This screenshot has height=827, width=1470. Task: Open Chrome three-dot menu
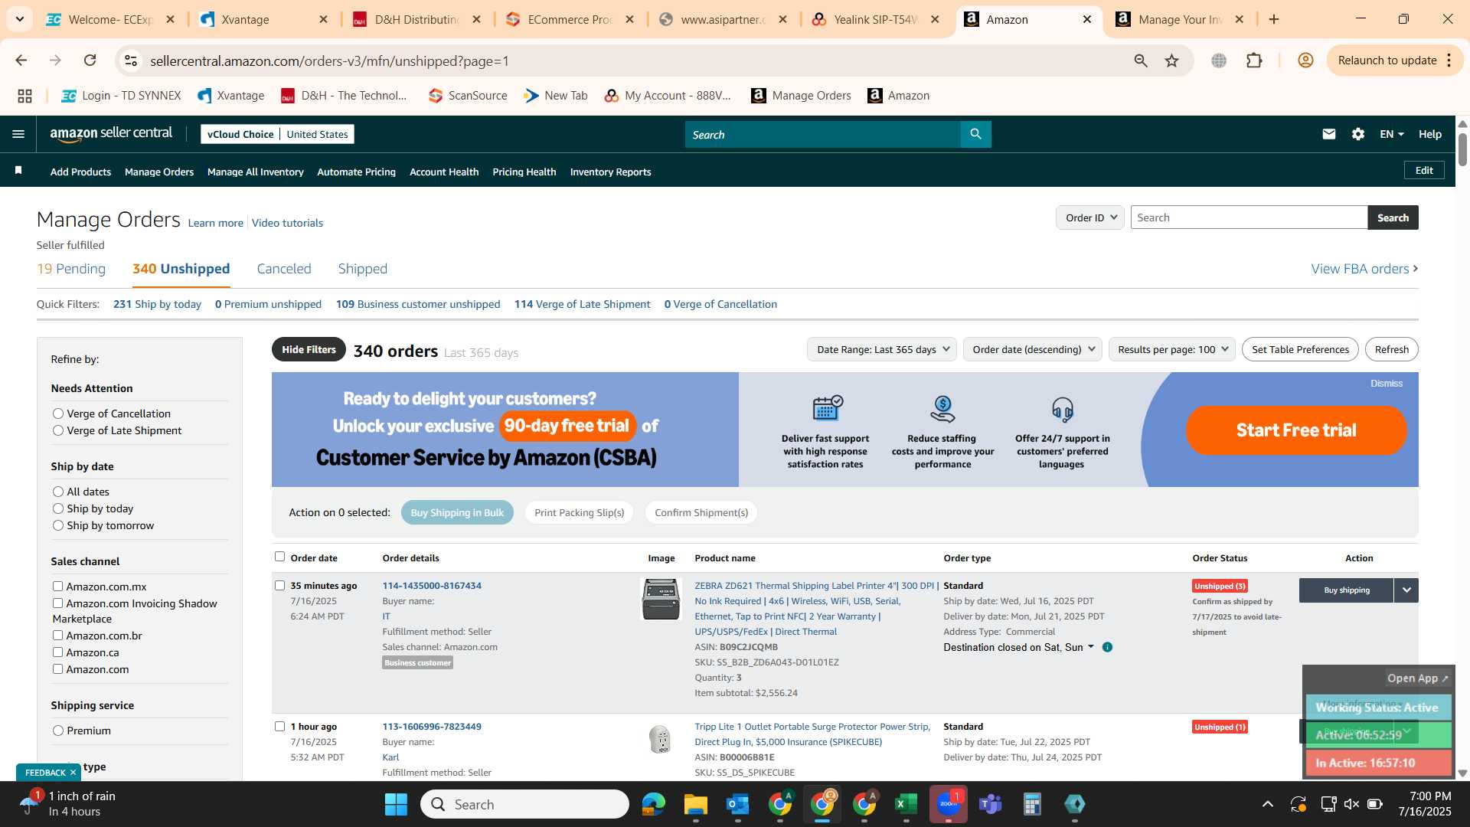(x=1449, y=60)
